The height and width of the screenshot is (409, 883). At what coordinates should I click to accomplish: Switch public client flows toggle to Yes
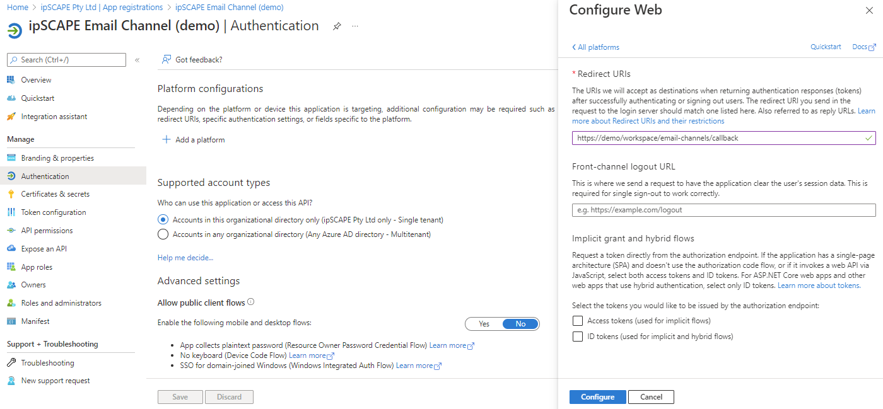tap(484, 324)
